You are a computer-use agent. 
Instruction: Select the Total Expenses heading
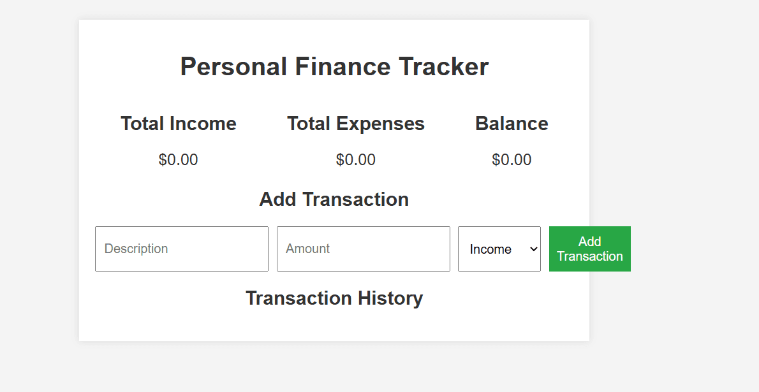point(355,124)
